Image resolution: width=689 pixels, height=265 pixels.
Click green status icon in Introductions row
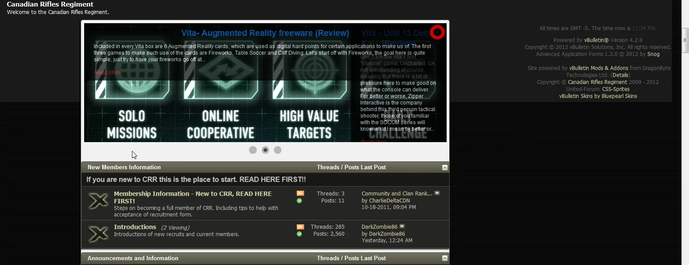tap(299, 234)
